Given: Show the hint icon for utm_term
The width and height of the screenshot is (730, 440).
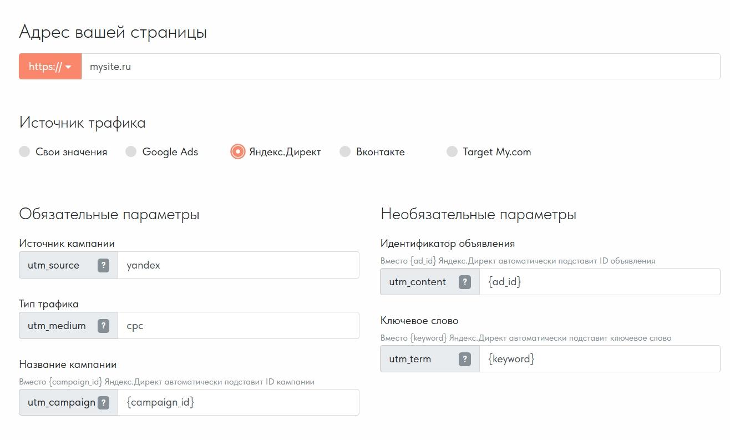Looking at the screenshot, I should pos(465,359).
